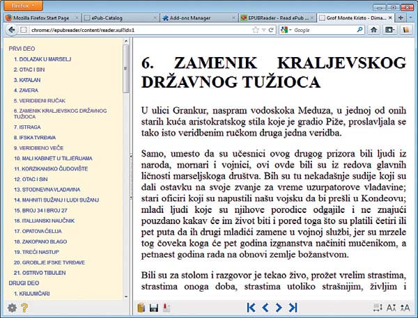Open chapter 5. VERIDBENI RUČAK
Screen dimensions: 418x318
40,101
